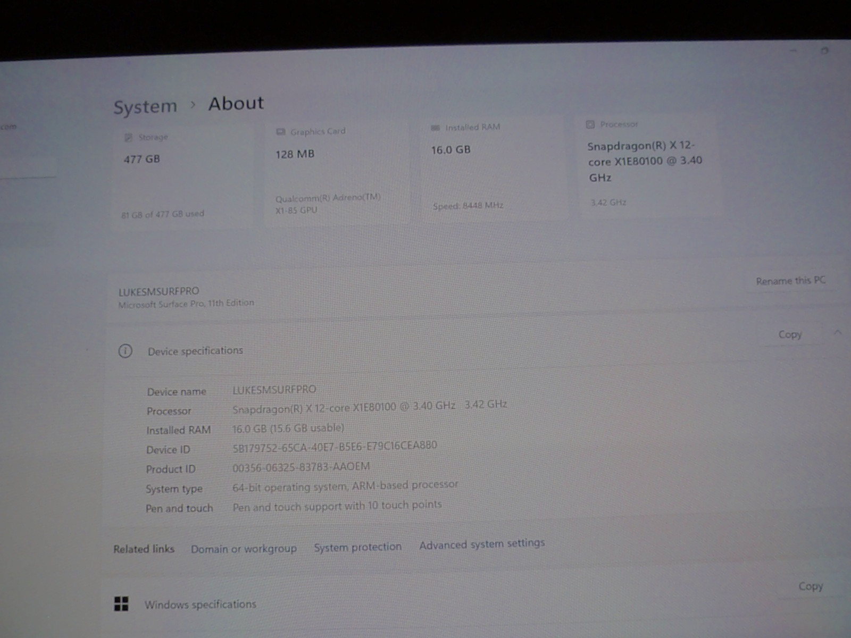Click the System type value text

pos(345,486)
